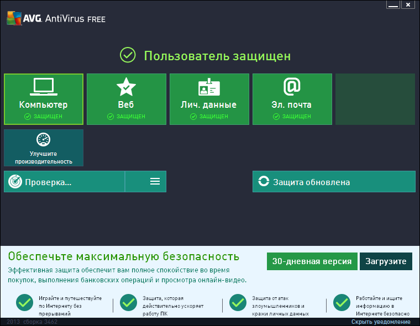Click ЗАЩИЩЕН status under Лич. данные
Viewport: 420px width, 326px height.
click(x=214, y=116)
